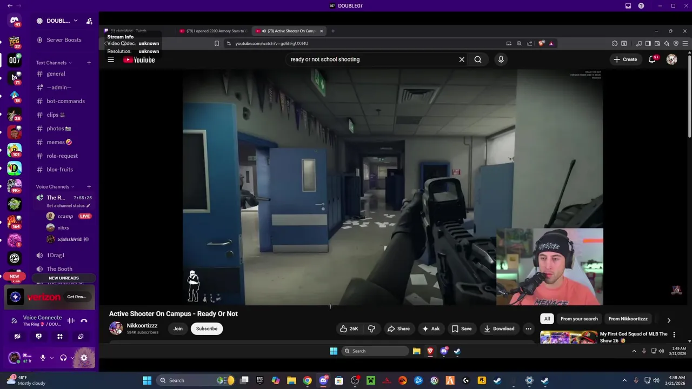Open DOUBLE07 server name dropdown

[x=62, y=21]
